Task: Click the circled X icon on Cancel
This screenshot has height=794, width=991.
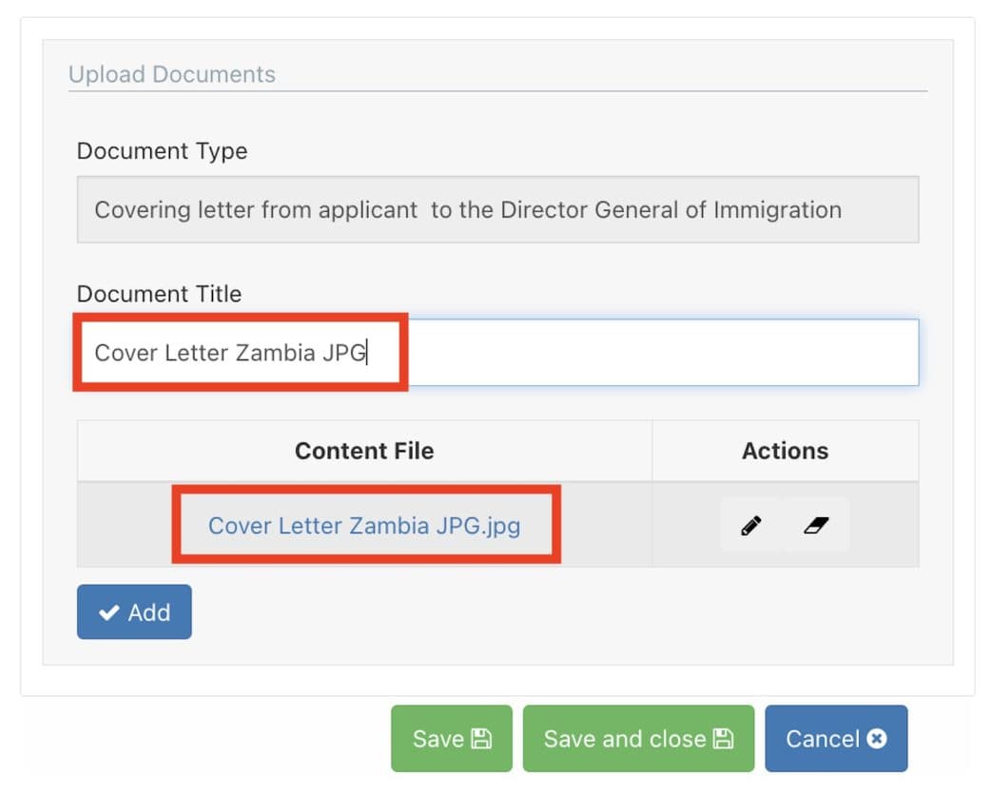Action: click(877, 739)
